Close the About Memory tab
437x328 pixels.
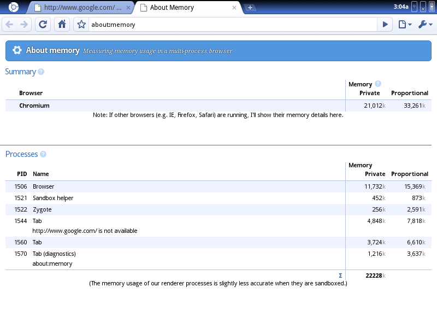pyautogui.click(x=234, y=8)
